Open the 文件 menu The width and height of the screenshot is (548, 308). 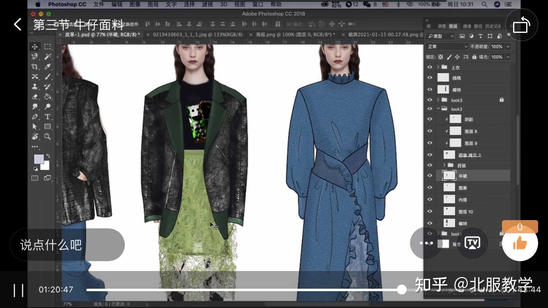(x=99, y=5)
